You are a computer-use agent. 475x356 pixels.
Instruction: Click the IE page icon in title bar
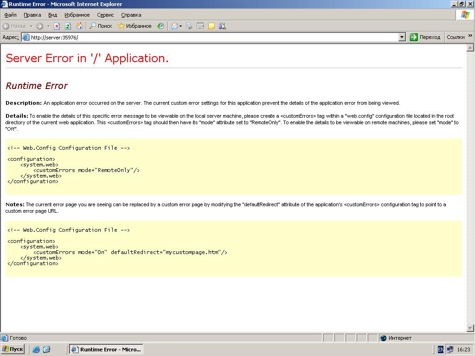pyautogui.click(x=4, y=4)
